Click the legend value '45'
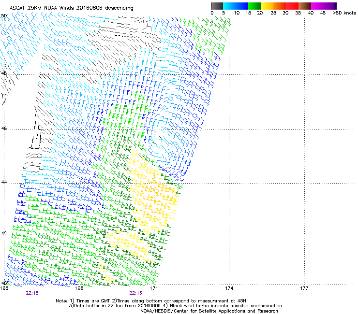 click(x=323, y=13)
